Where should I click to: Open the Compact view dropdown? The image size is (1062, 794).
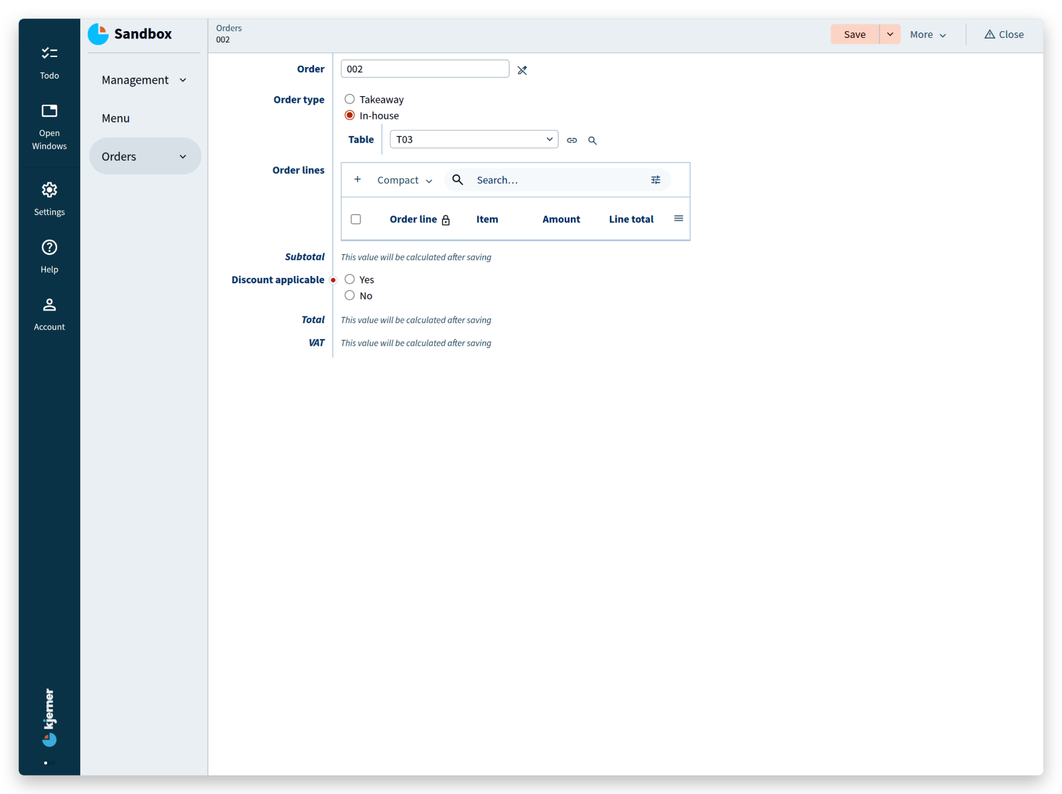404,180
